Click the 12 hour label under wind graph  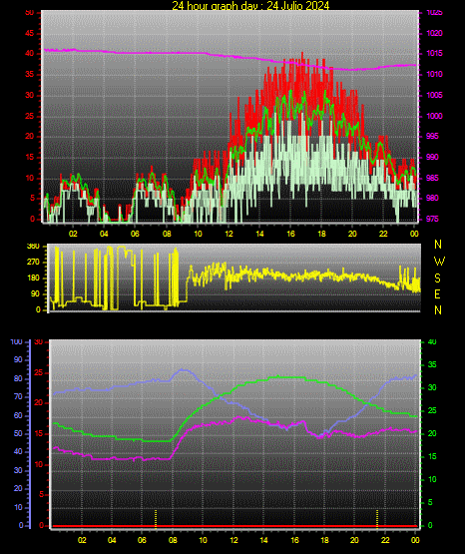click(229, 234)
